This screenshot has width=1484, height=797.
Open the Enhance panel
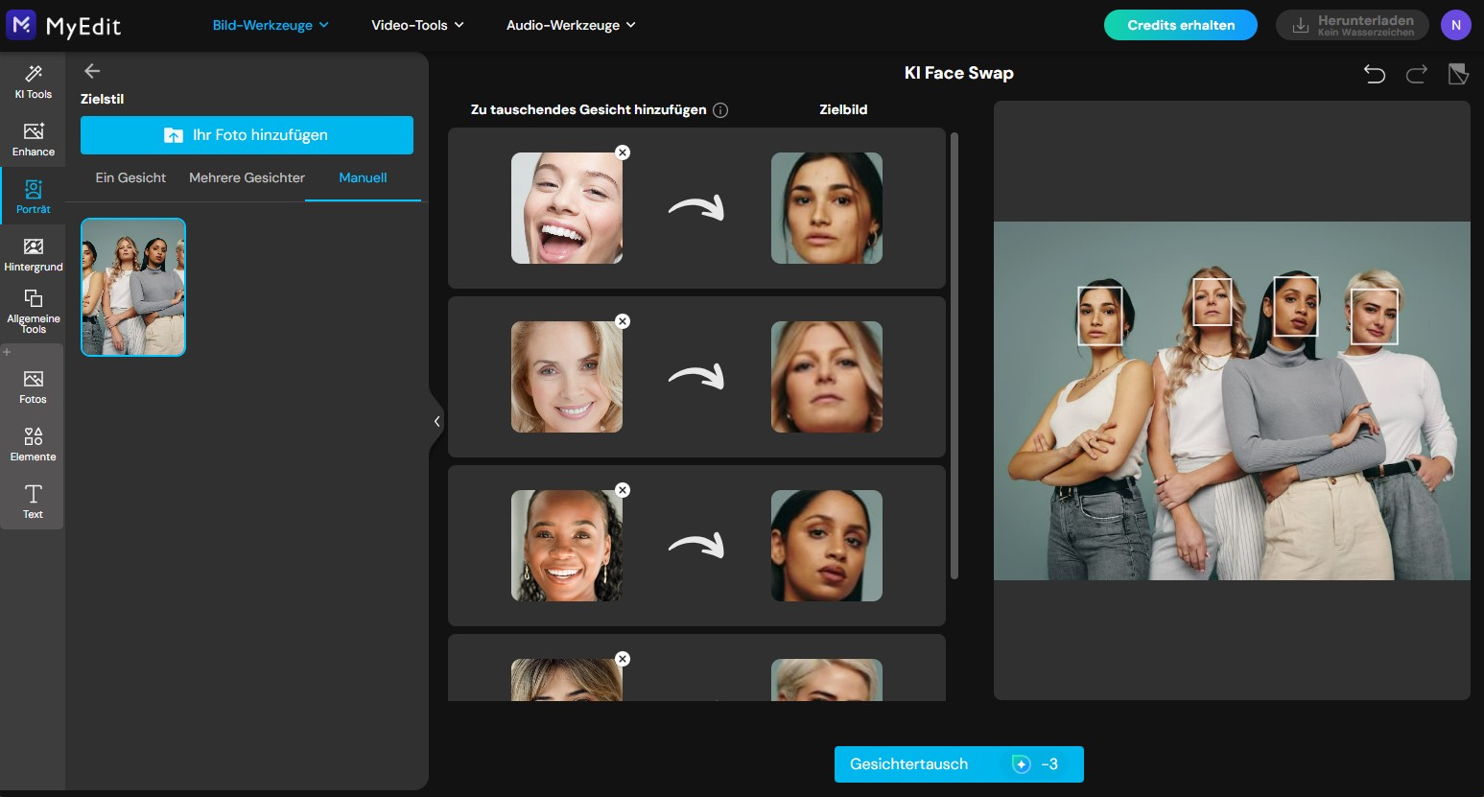point(33,140)
